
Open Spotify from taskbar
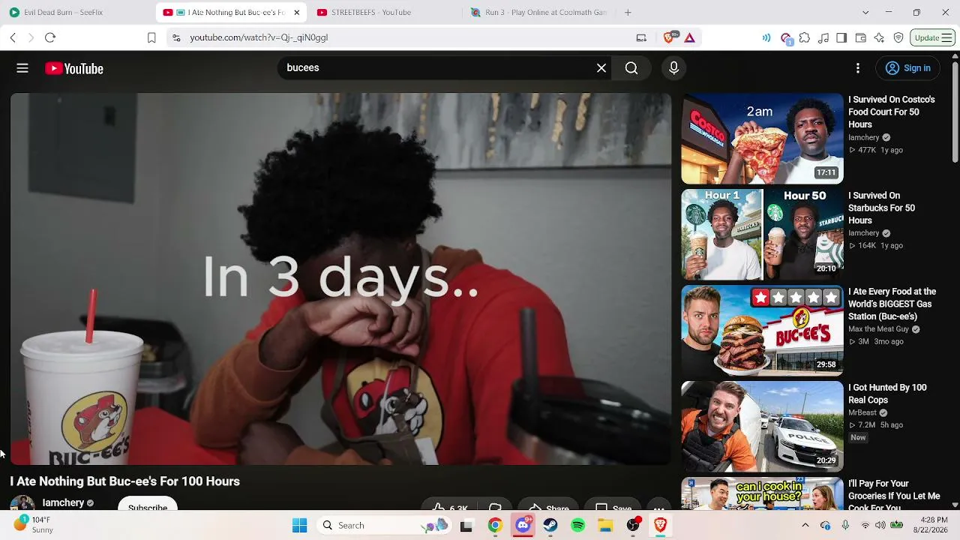click(x=578, y=526)
